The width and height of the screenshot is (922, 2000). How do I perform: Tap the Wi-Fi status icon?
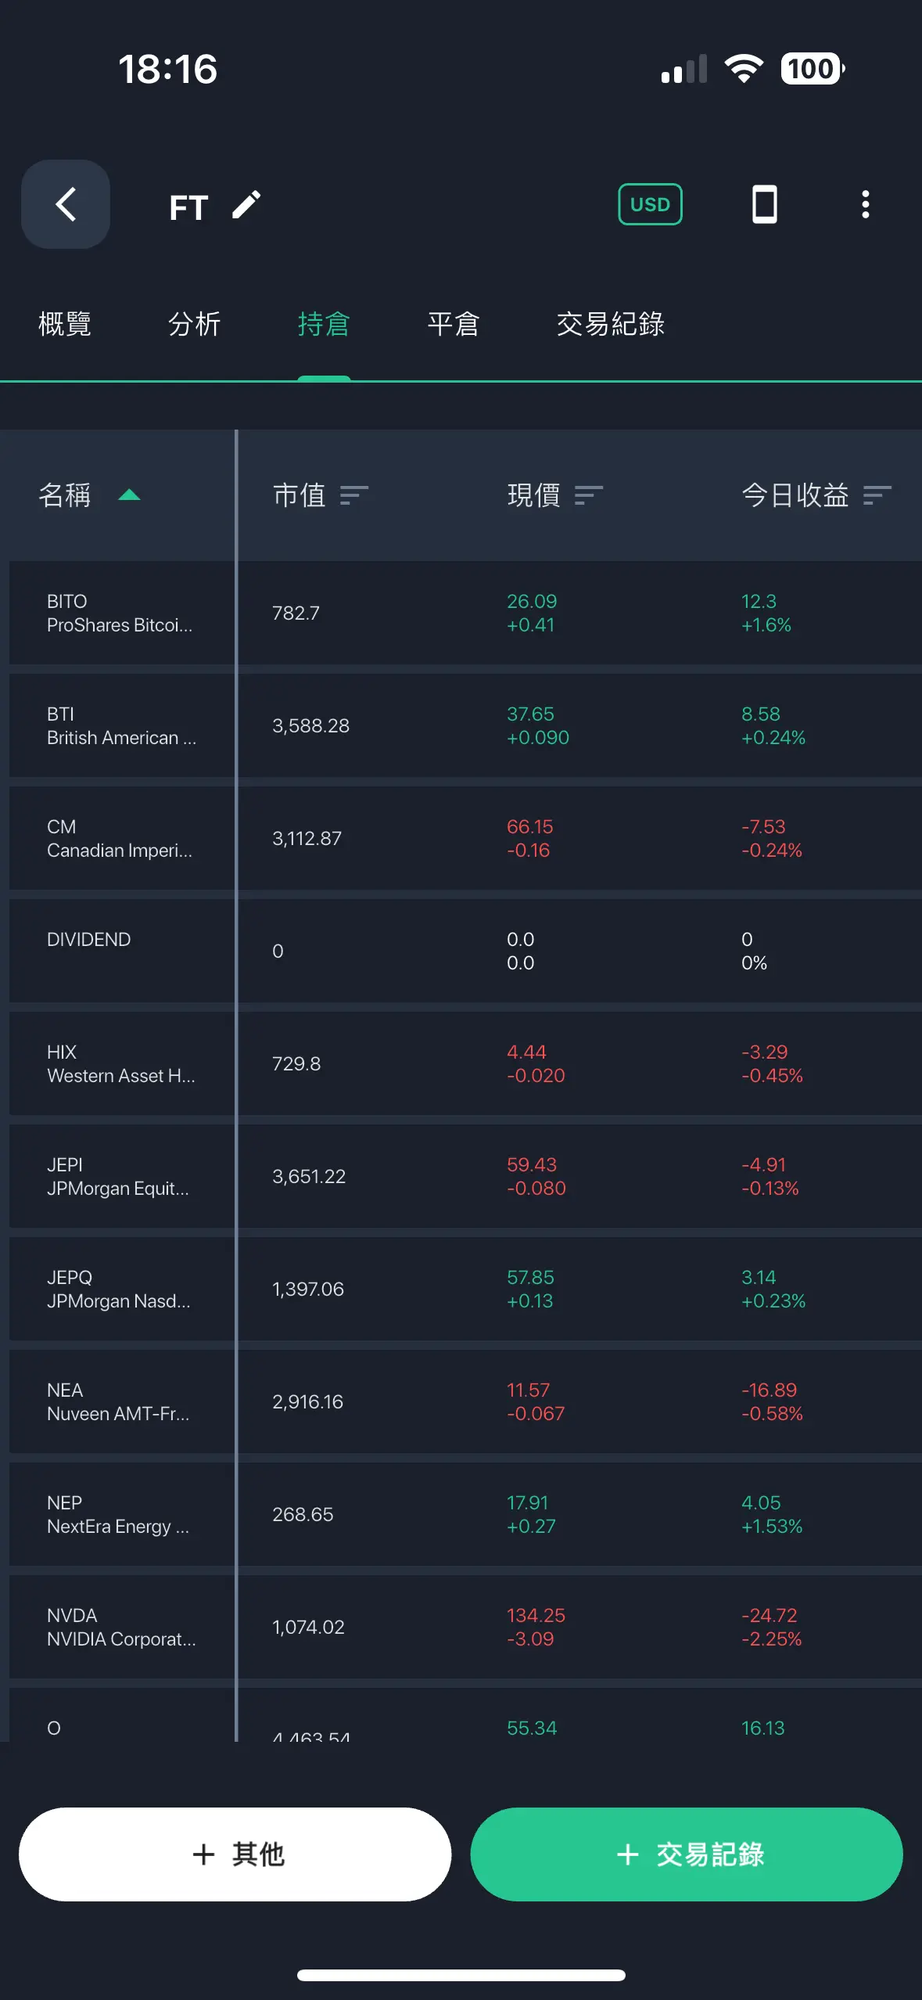(744, 69)
